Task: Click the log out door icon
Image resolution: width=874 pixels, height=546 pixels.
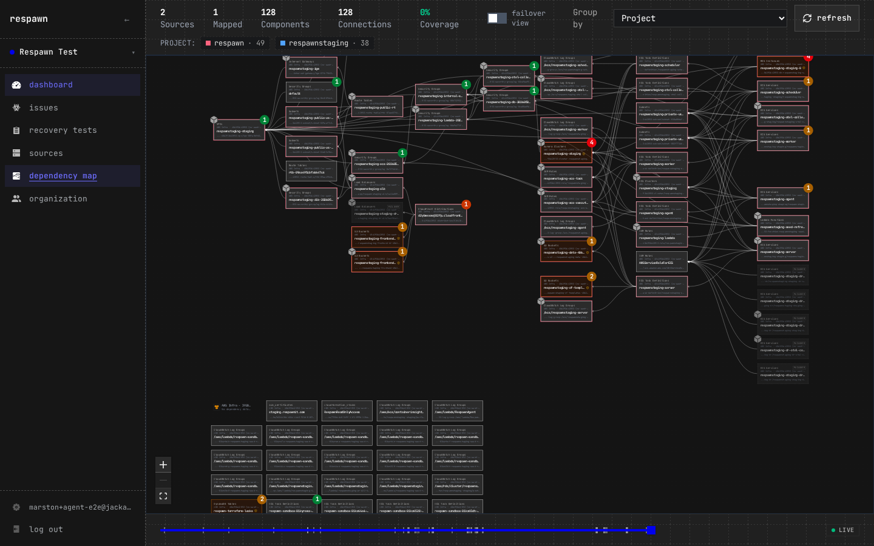Action: [16, 530]
